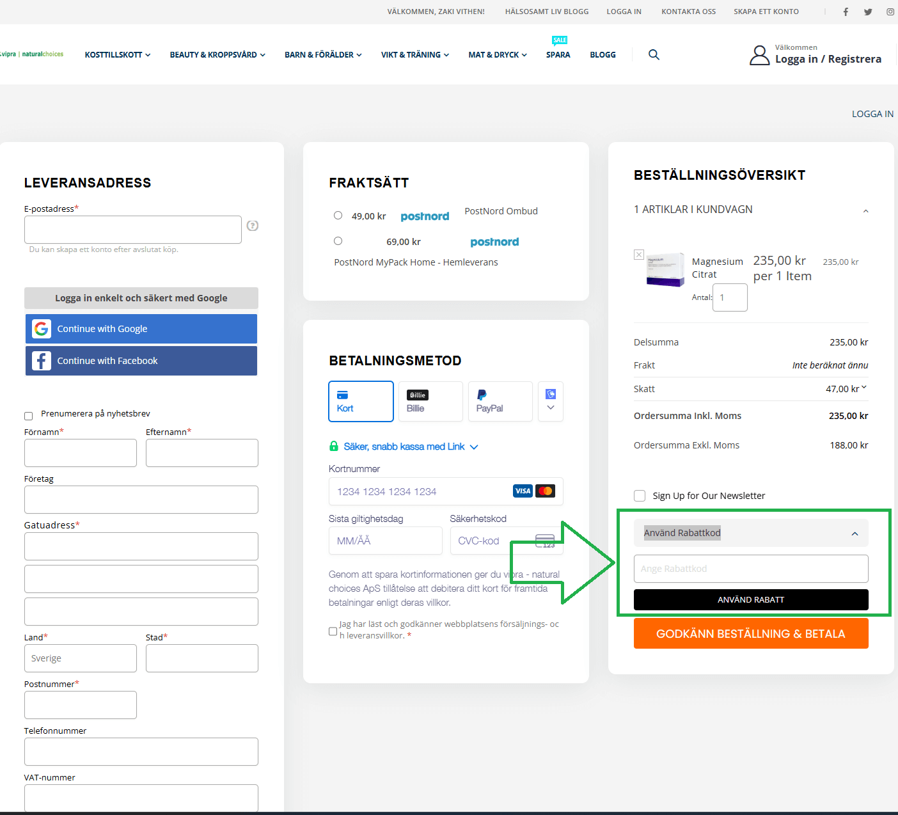Click the magnifying glass search icon
The image size is (898, 815).
(654, 54)
